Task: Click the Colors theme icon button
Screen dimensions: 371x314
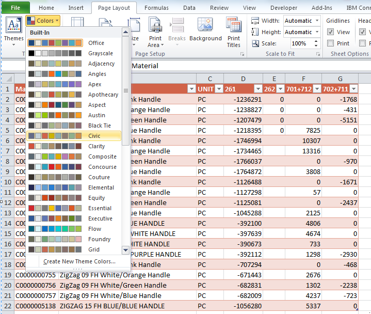Action: pos(43,21)
